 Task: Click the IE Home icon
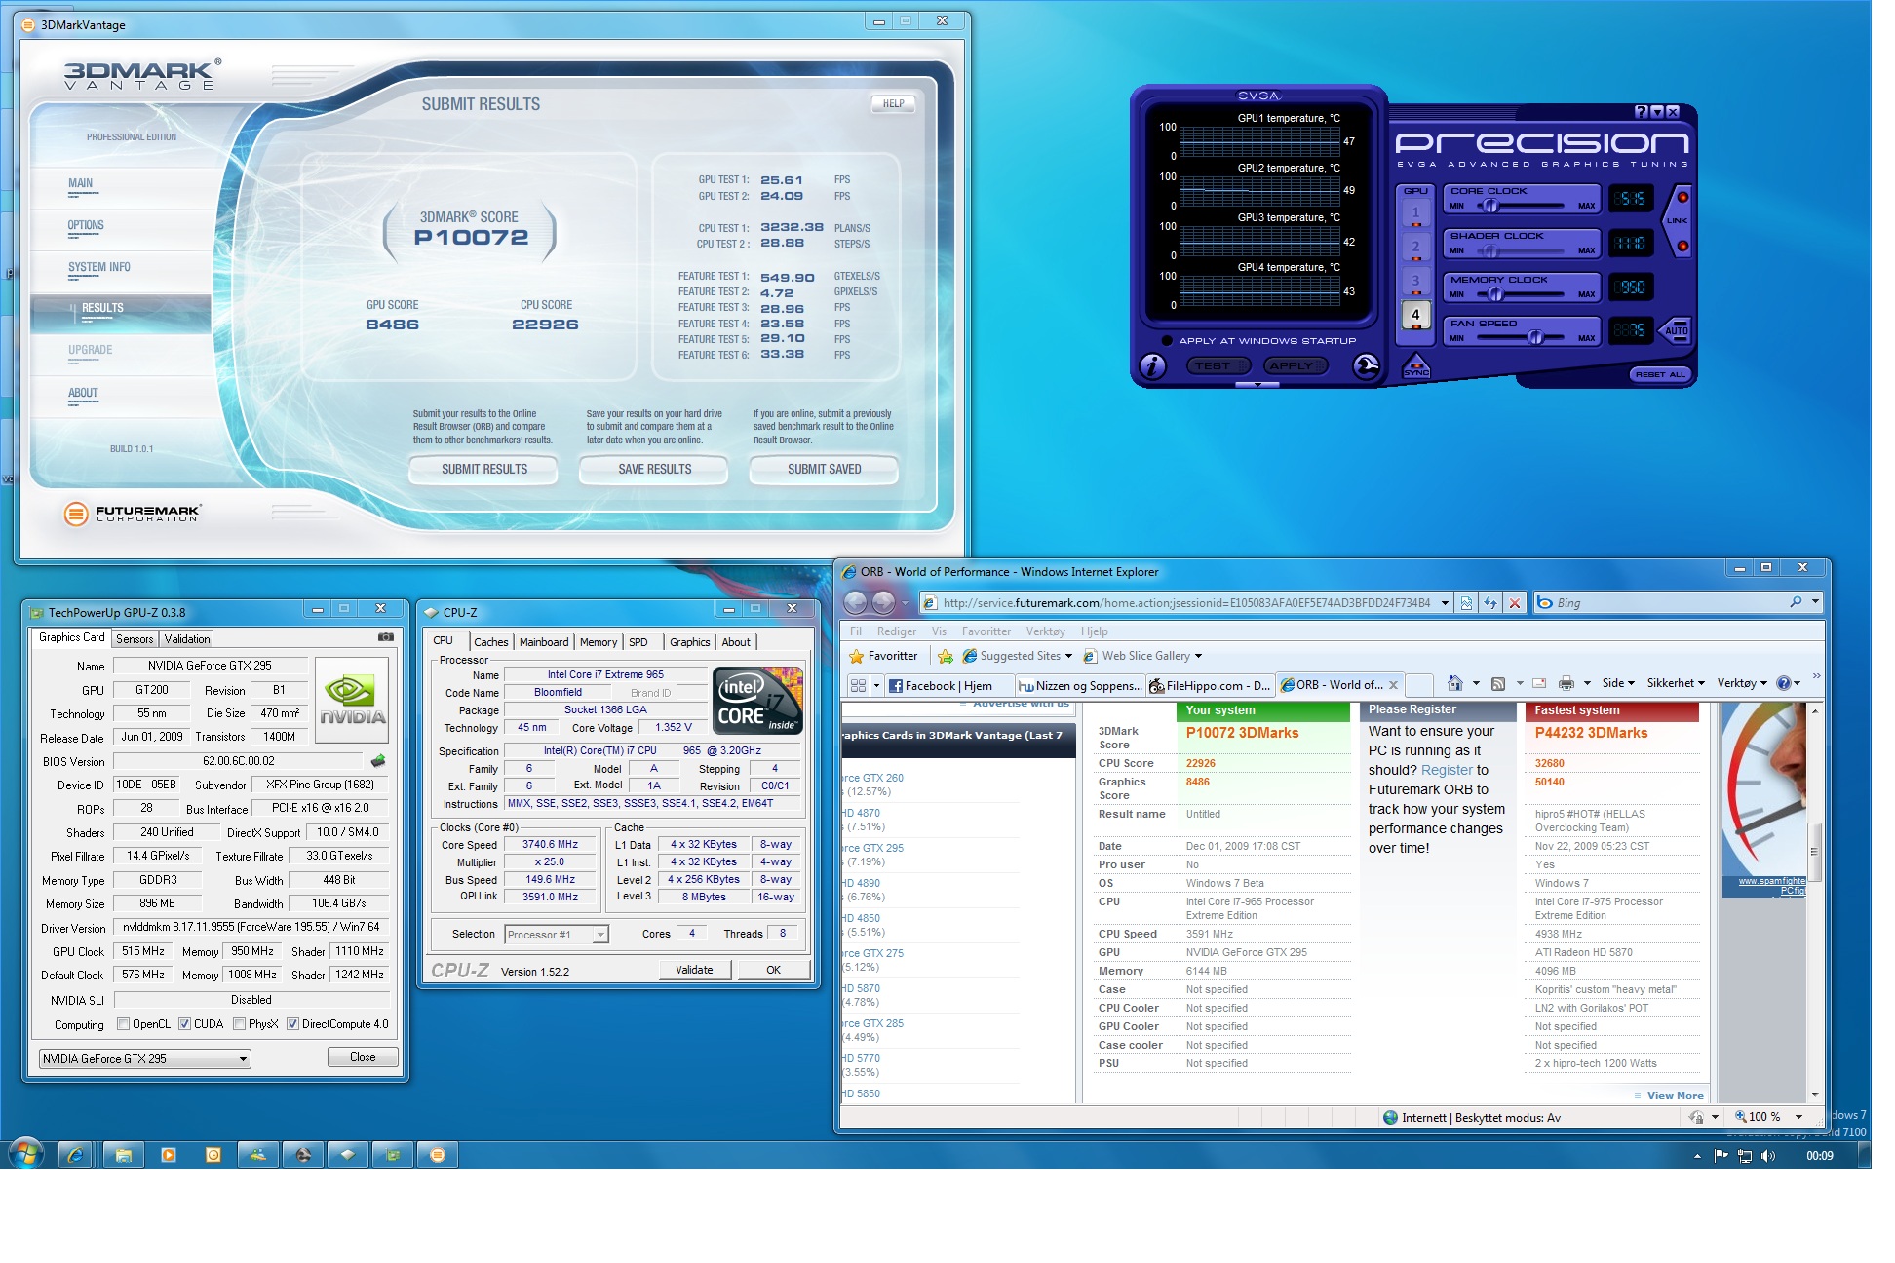pos(1454,683)
